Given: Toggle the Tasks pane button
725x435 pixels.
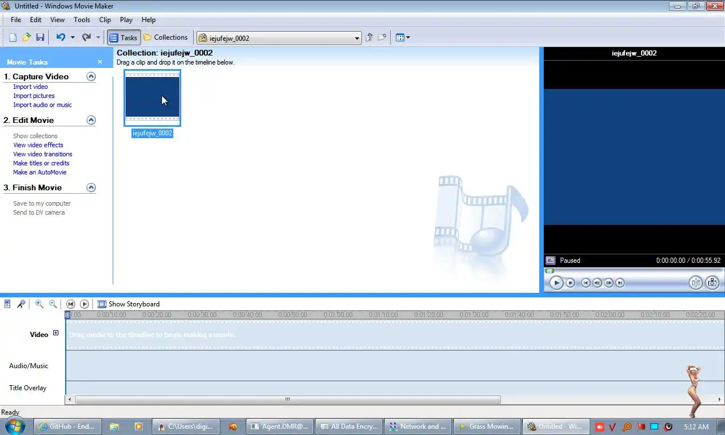Looking at the screenshot, I should click(123, 37).
